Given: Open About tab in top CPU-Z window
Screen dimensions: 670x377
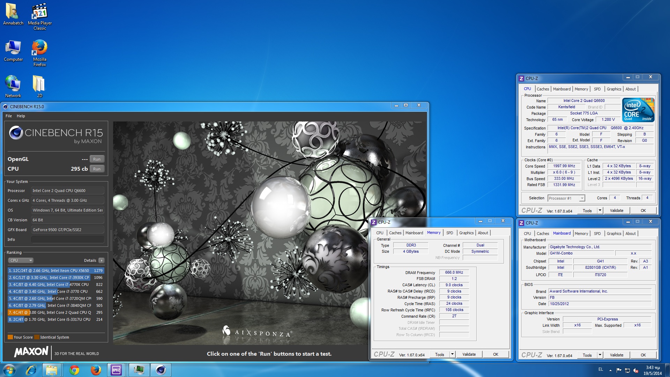Looking at the screenshot, I should (630, 89).
